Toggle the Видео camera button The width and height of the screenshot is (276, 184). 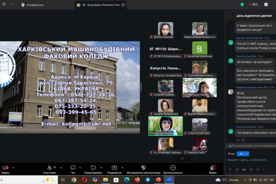click(5, 170)
